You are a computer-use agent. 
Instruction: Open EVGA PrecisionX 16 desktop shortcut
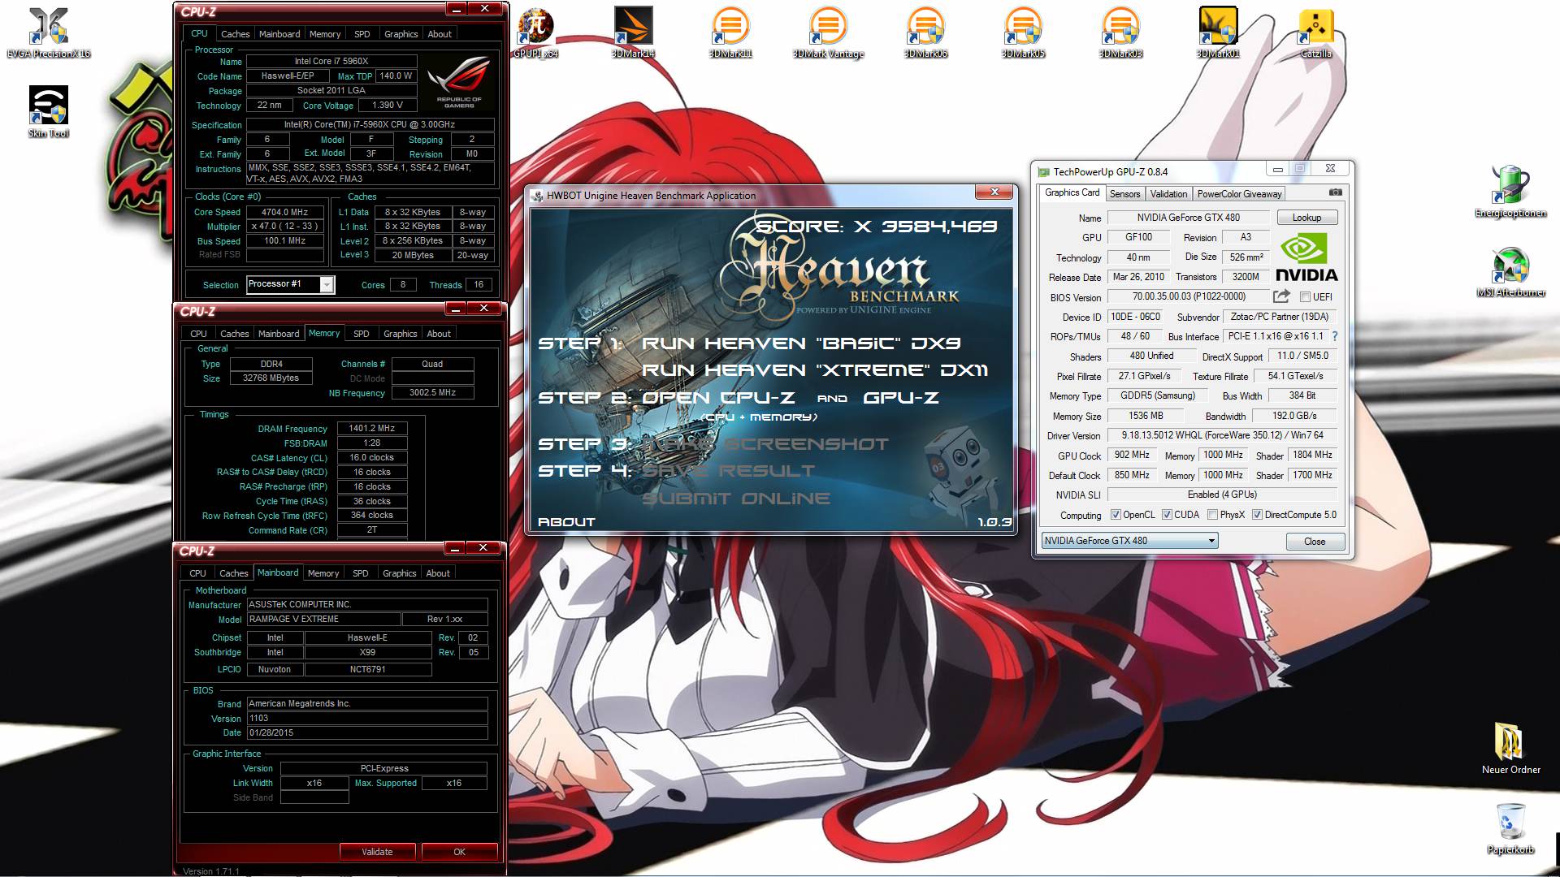[48, 32]
